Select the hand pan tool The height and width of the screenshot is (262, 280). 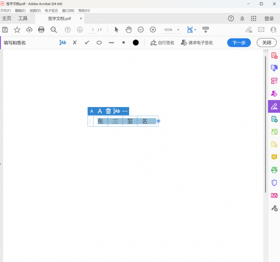(x=129, y=30)
